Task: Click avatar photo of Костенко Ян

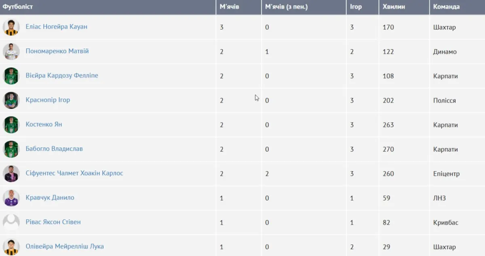Action: coord(11,125)
